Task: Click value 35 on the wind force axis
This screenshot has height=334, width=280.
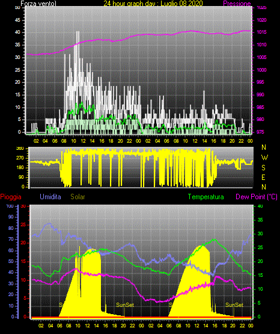Action: pos(17,45)
